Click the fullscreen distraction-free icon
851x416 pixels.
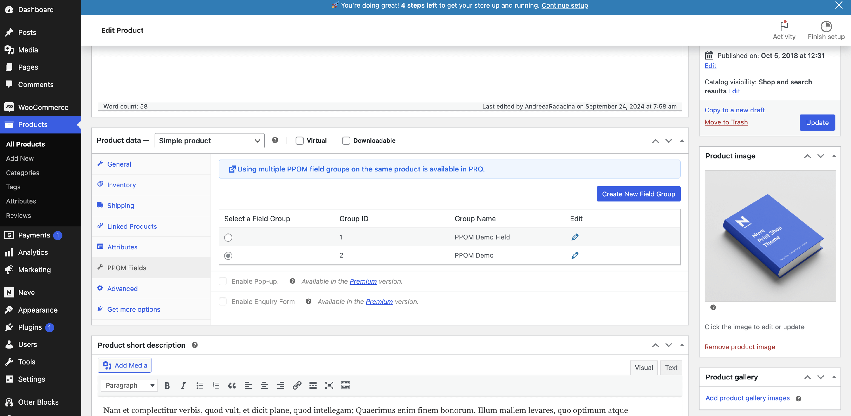pos(329,385)
